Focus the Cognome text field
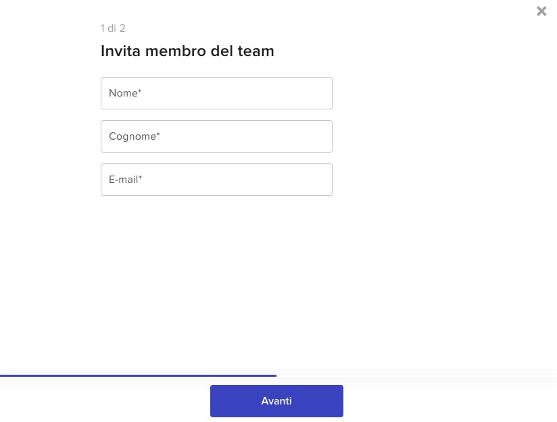 [x=216, y=136]
